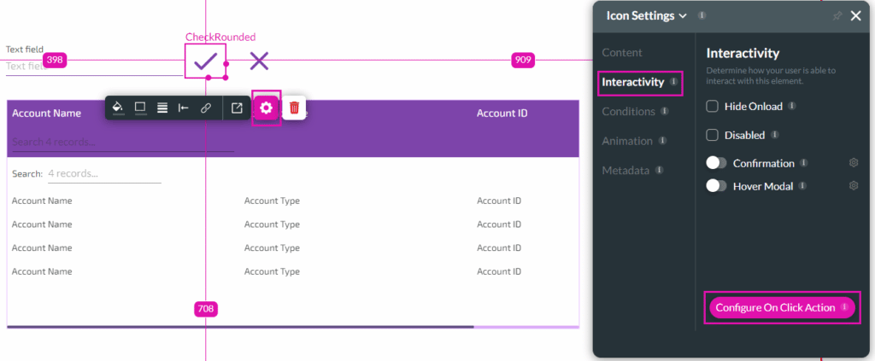Check the Disabled checkbox

coord(713,135)
